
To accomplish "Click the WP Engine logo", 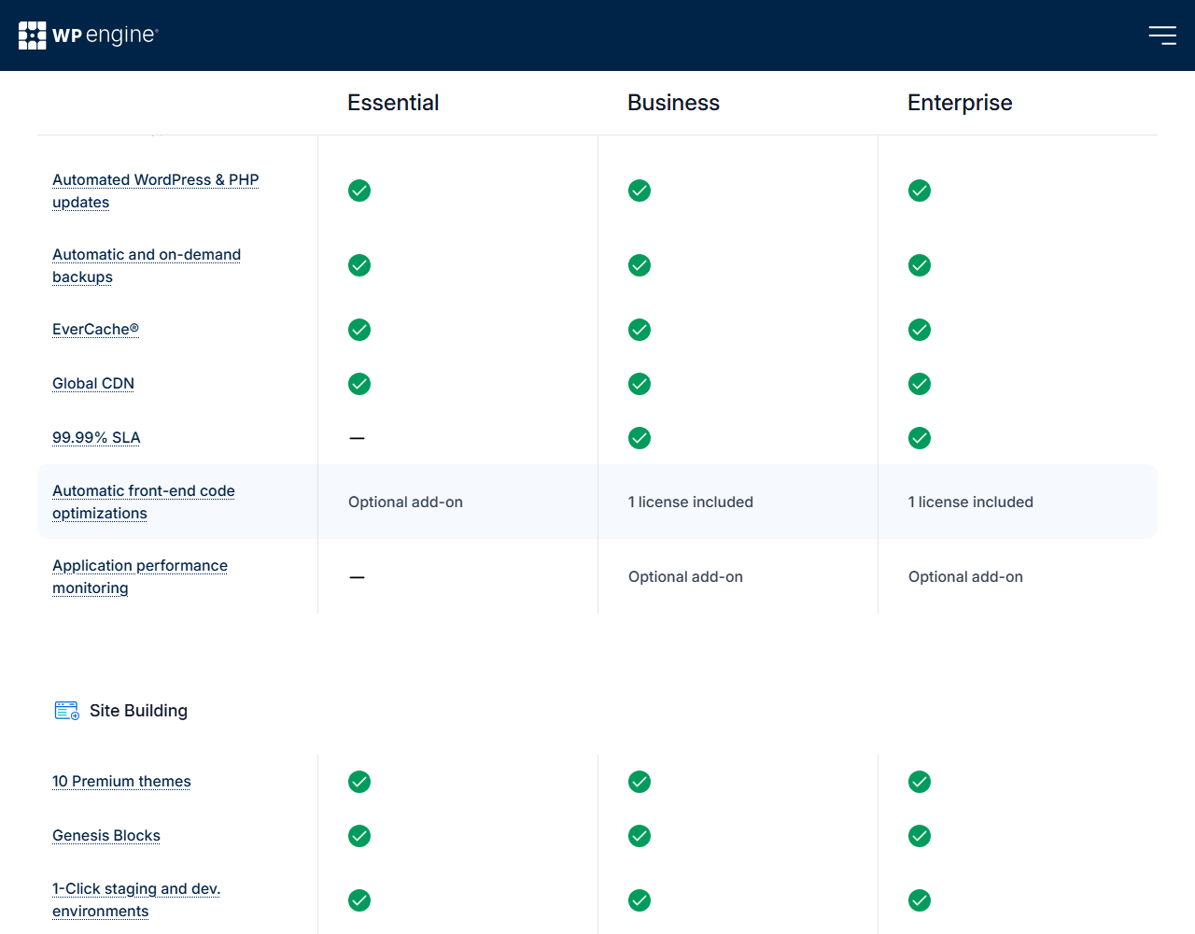I will pyautogui.click(x=89, y=35).
